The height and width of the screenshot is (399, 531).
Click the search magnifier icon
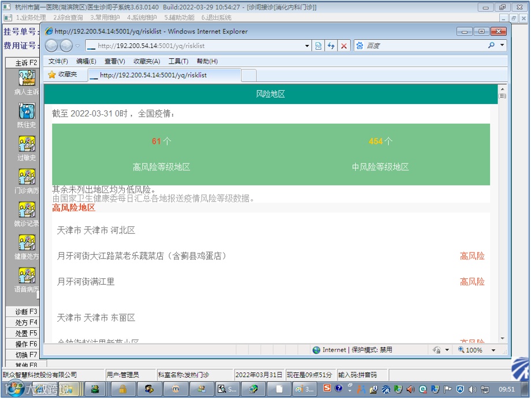pyautogui.click(x=491, y=46)
